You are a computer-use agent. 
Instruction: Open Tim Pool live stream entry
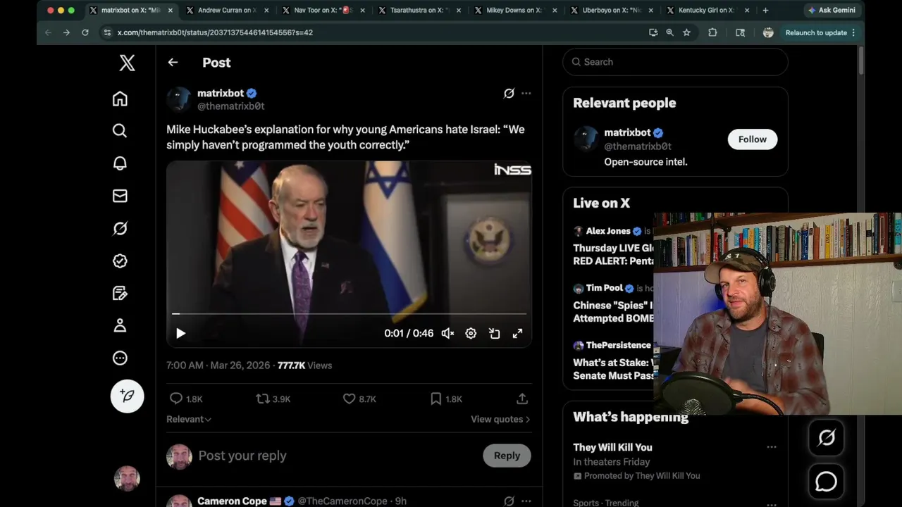[613, 303]
